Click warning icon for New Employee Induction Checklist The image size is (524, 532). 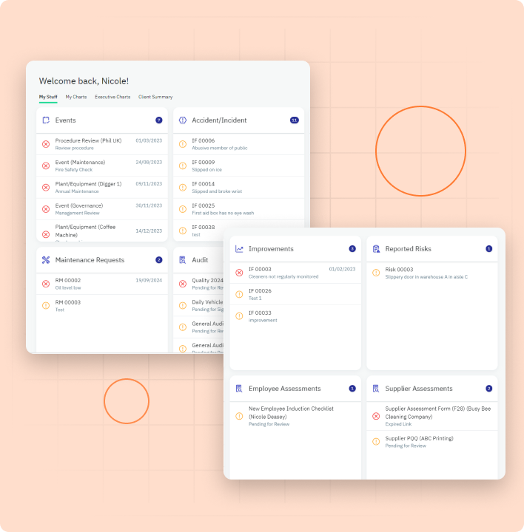[239, 416]
